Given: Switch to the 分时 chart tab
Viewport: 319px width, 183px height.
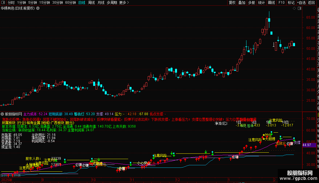Looking at the screenshot, I should pyautogui.click(x=11, y=3).
